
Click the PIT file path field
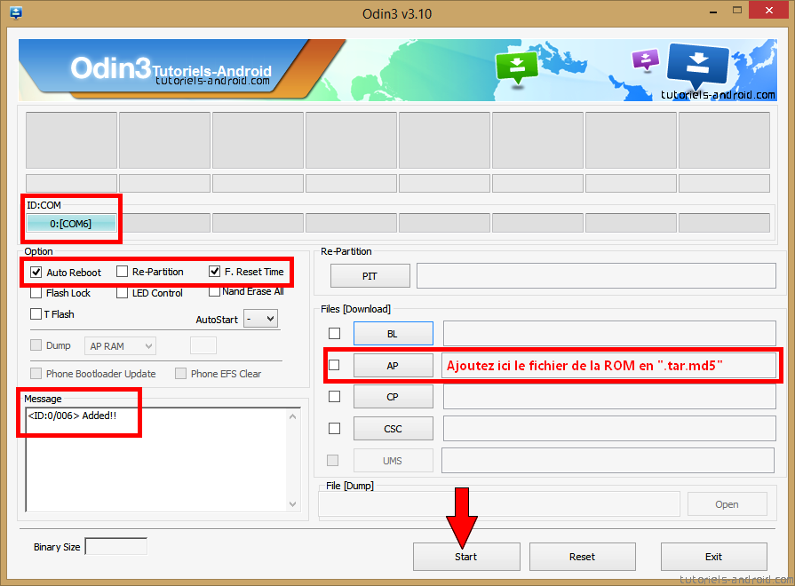coord(596,276)
